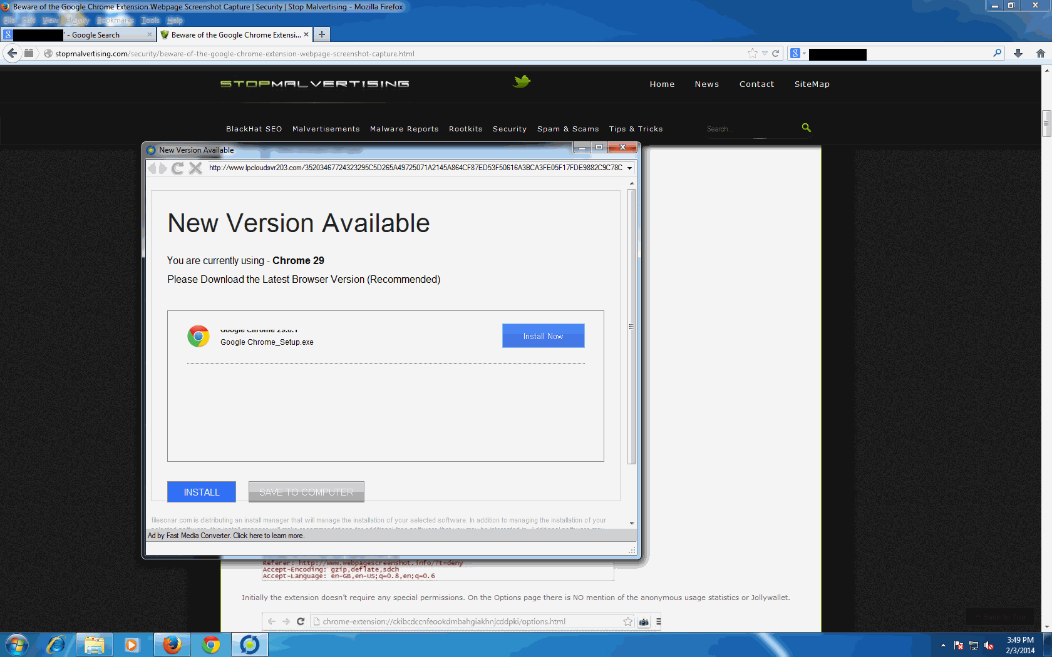This screenshot has height=657, width=1052.
Task: Open Windows Start button
Action: coord(16,644)
